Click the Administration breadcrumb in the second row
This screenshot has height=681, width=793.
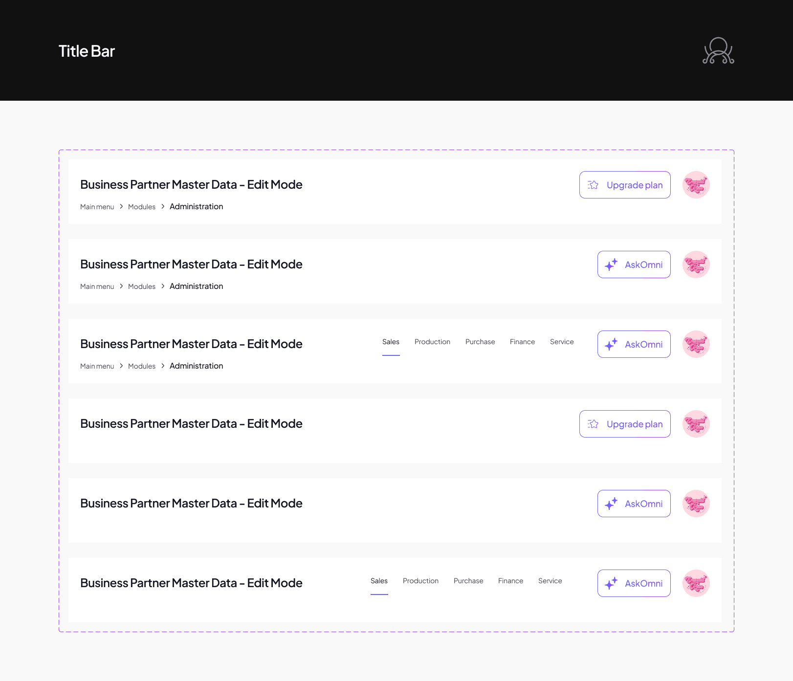(197, 286)
